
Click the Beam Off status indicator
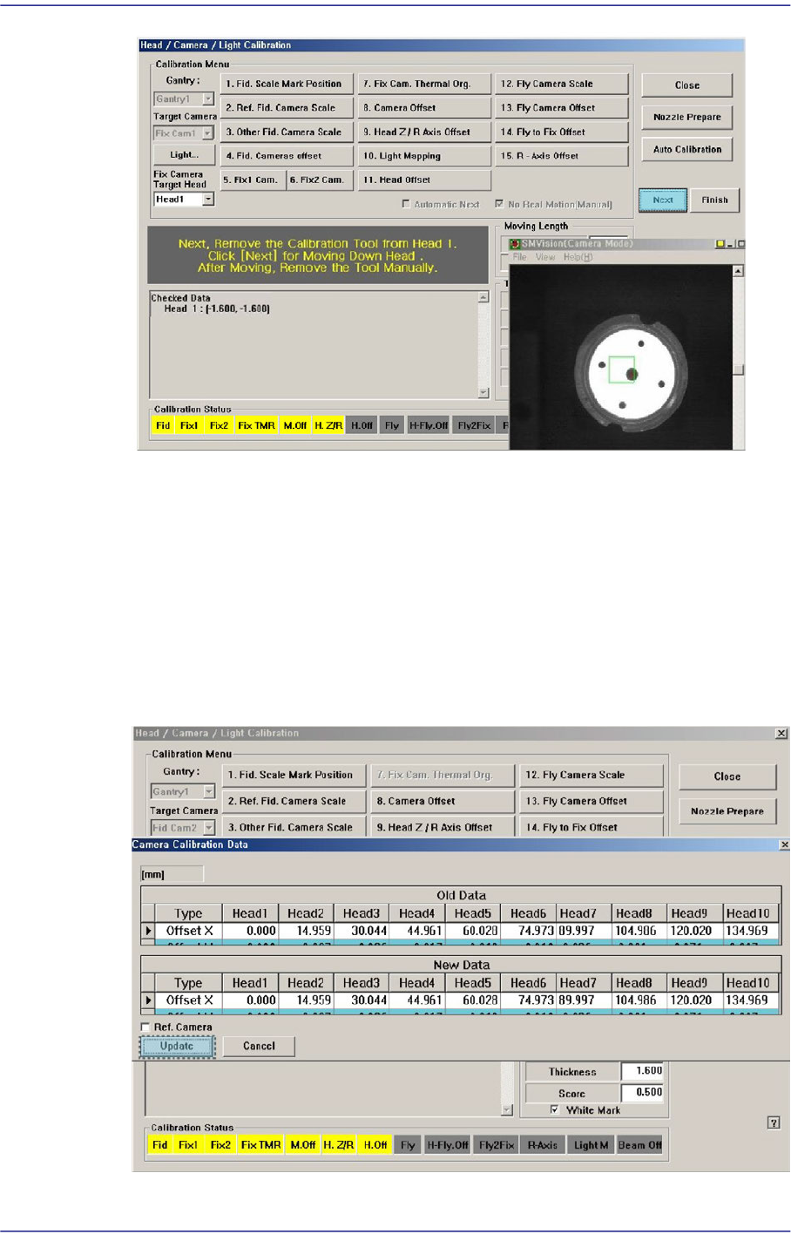click(x=639, y=1144)
